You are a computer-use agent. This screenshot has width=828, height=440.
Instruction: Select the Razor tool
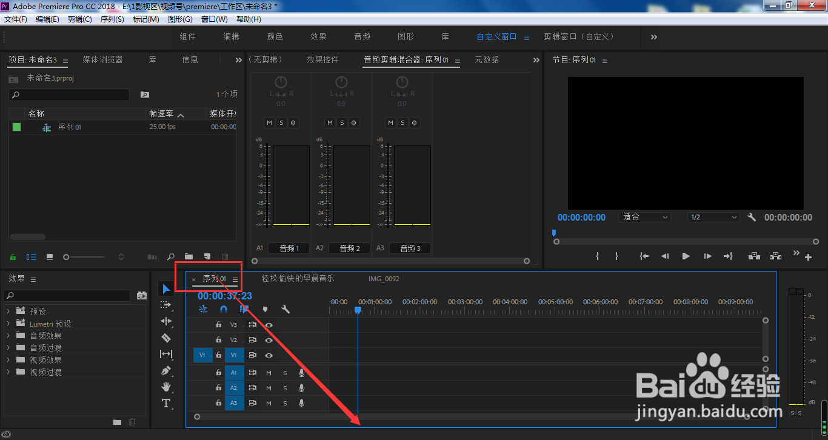click(166, 338)
